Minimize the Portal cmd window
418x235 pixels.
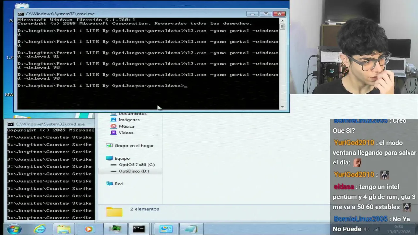pos(252,14)
